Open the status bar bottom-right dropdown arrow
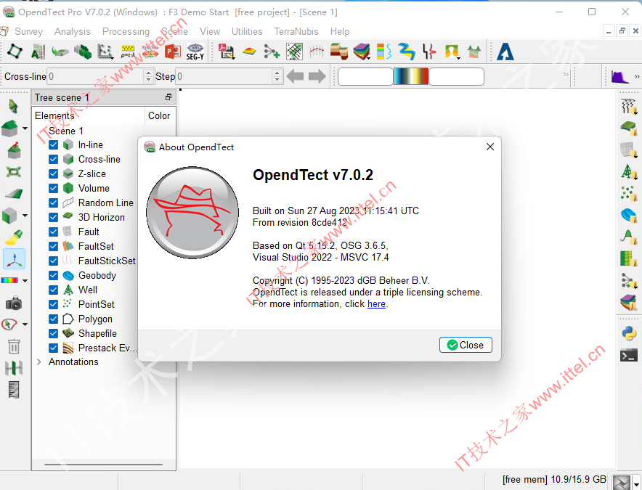This screenshot has height=490, width=642. pos(636,484)
